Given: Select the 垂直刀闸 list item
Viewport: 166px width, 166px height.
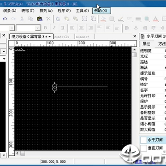Looking at the screenshot, I should 153,148.
